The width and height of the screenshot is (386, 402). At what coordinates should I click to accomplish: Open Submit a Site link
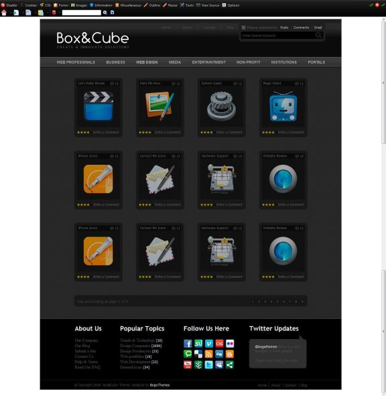click(x=85, y=351)
